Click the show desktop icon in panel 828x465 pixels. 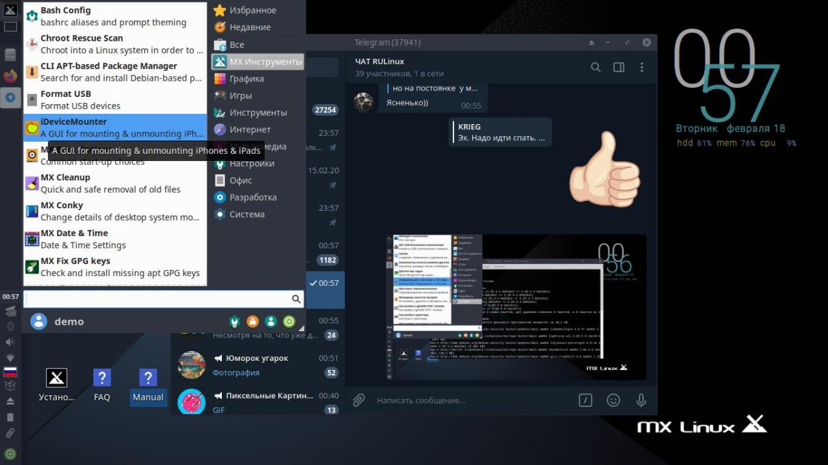(x=10, y=27)
